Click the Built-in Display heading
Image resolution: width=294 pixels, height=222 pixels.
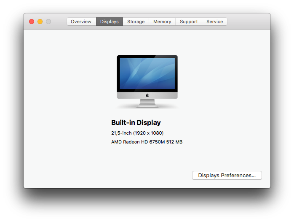pyautogui.click(x=136, y=123)
